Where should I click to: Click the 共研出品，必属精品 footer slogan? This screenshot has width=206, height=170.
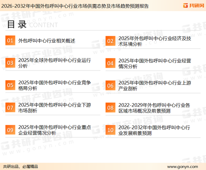coord(21,167)
